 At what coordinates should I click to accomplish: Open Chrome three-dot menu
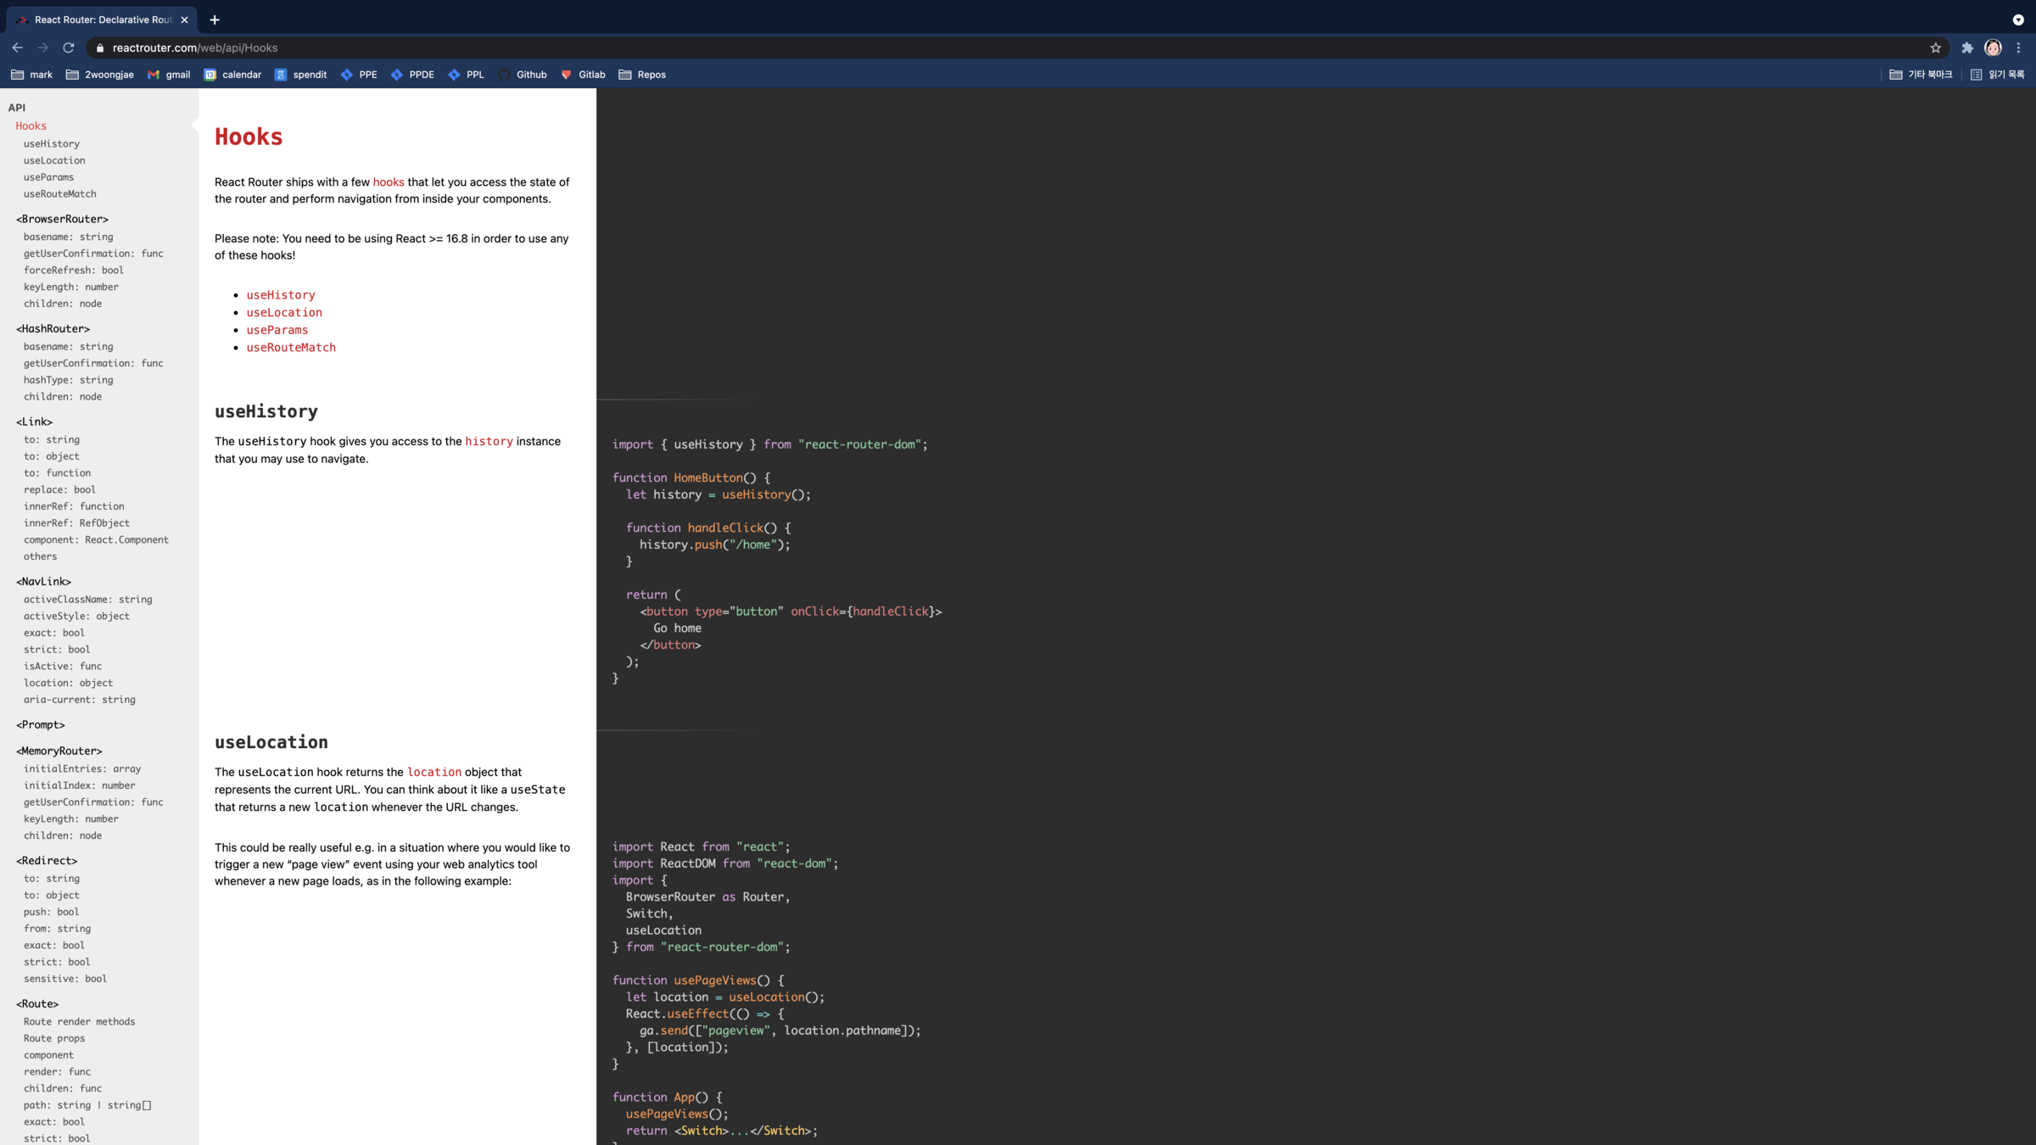(2019, 47)
